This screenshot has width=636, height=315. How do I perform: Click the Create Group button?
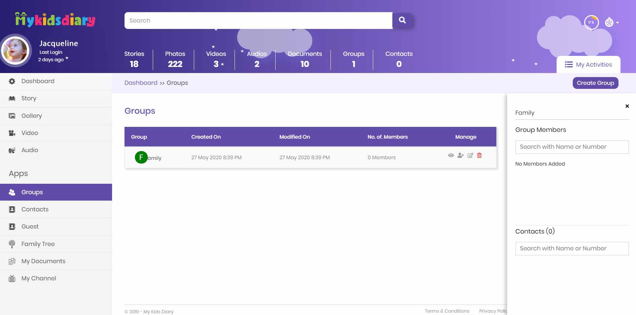[595, 83]
